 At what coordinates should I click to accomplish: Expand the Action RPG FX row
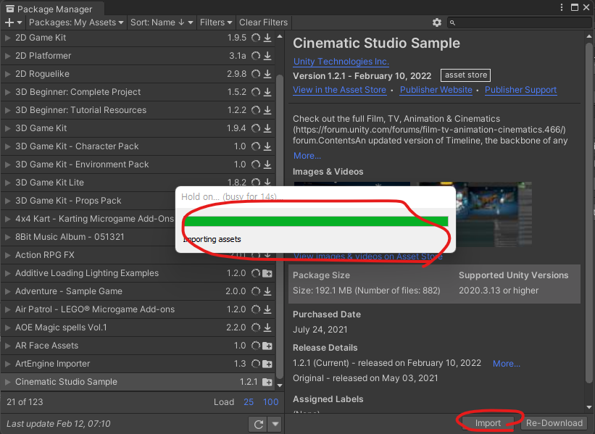(x=7, y=255)
